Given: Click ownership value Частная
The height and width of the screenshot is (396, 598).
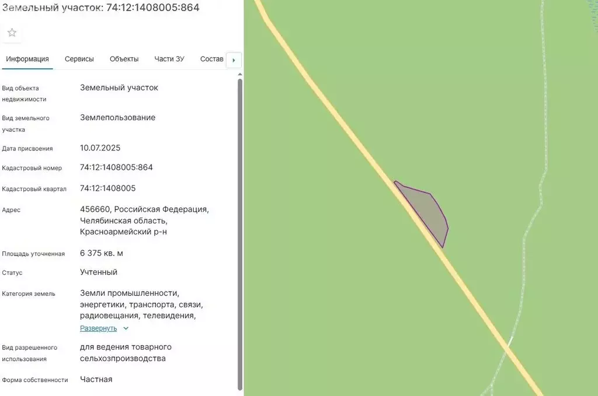Looking at the screenshot, I should tap(96, 379).
